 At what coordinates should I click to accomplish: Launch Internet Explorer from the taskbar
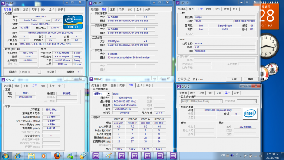click(18, 156)
